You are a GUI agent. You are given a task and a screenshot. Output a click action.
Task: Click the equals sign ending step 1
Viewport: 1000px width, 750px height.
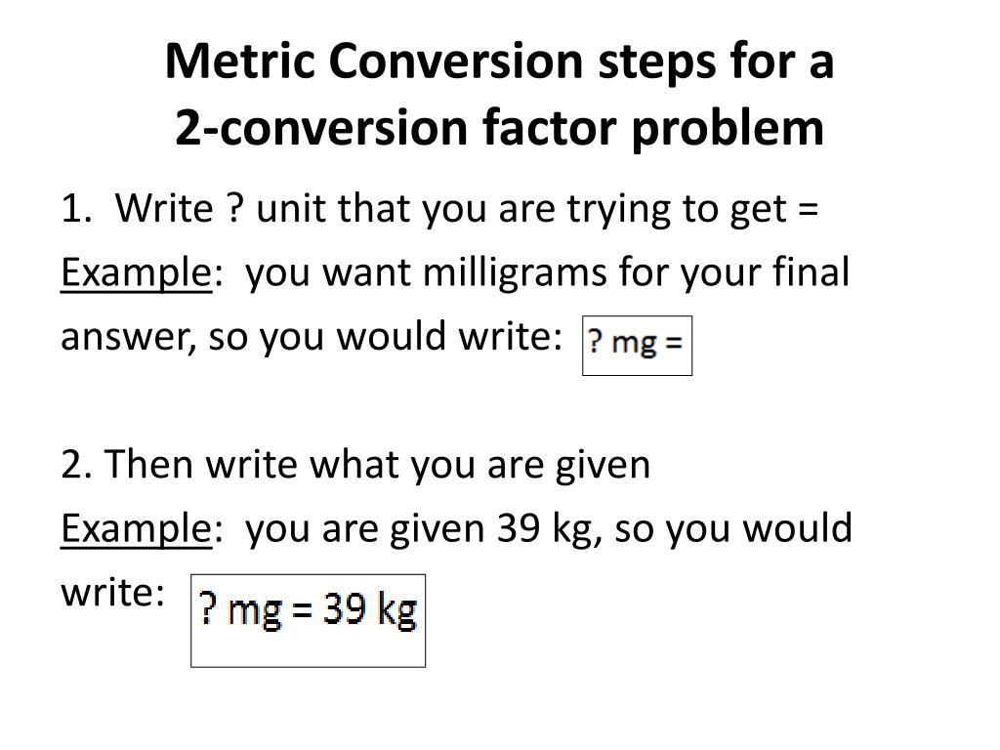point(807,210)
